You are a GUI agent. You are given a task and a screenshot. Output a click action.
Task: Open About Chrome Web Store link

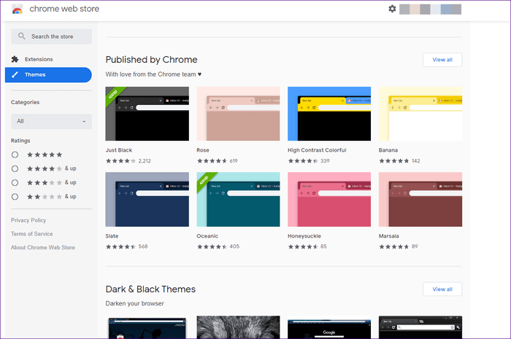tap(42, 248)
